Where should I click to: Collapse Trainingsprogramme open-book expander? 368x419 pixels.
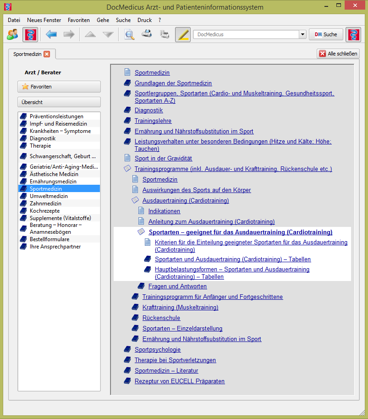pos(127,168)
